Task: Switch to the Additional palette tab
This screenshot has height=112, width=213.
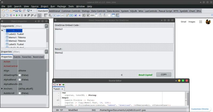Action: 55,11
